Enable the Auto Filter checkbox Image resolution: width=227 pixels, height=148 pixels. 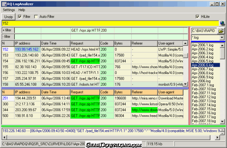pos(36,17)
